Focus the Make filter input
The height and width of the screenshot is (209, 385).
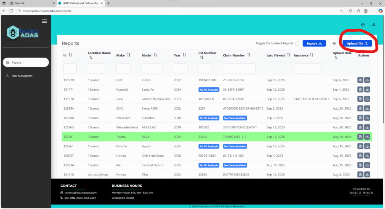123,69
